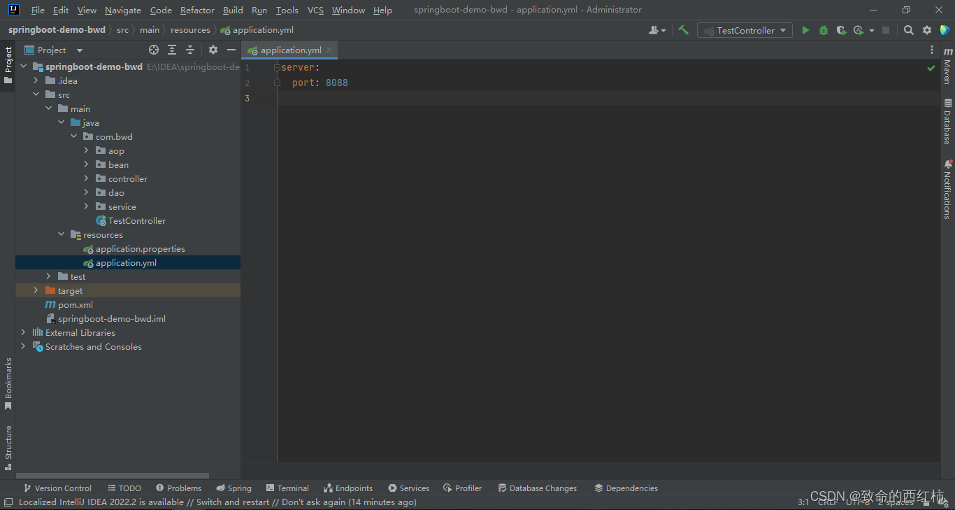The height and width of the screenshot is (510, 955).
Task: Select application.properties file in tree
Action: (x=134, y=248)
